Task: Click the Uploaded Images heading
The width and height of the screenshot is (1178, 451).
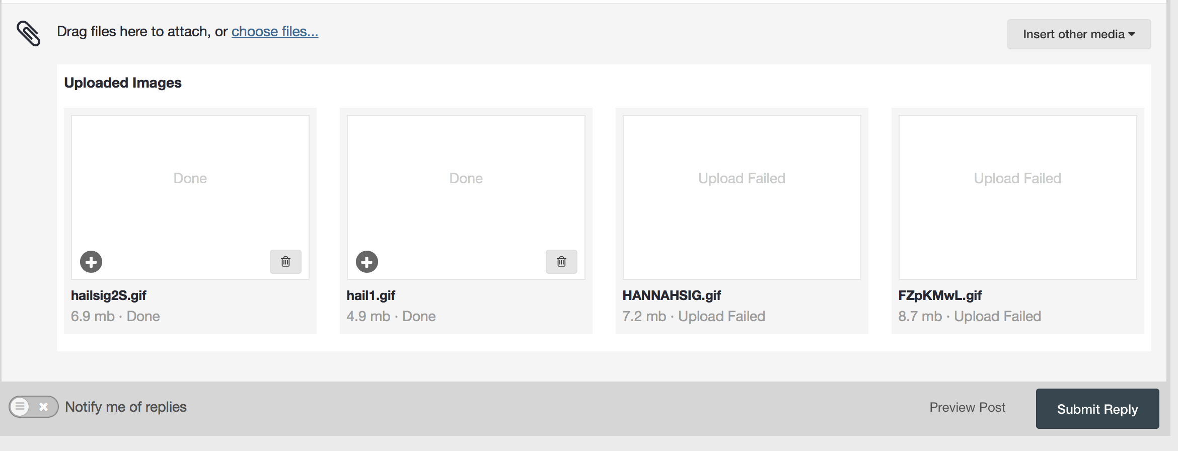Action: click(x=123, y=83)
